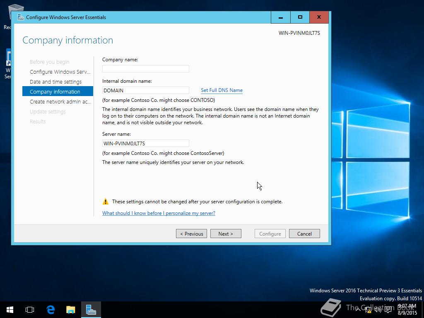Click the Server name input field
424x318 pixels.
point(146,143)
